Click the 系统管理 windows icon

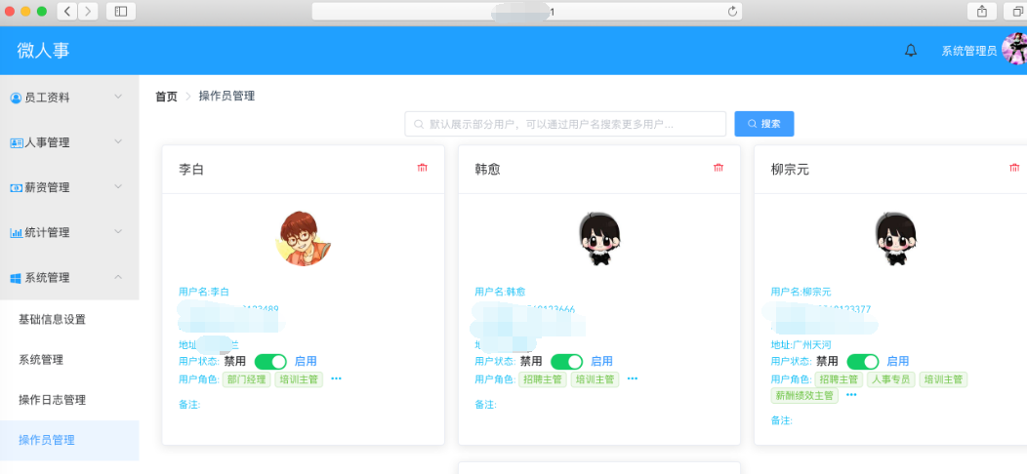(17, 278)
